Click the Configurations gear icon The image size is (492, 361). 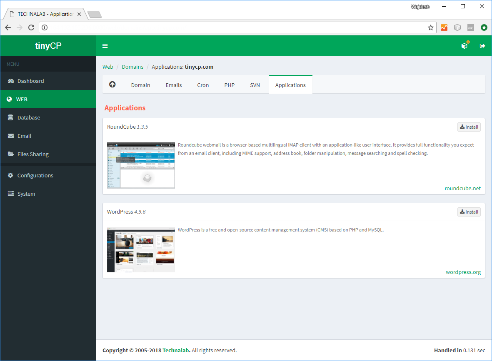coord(11,175)
